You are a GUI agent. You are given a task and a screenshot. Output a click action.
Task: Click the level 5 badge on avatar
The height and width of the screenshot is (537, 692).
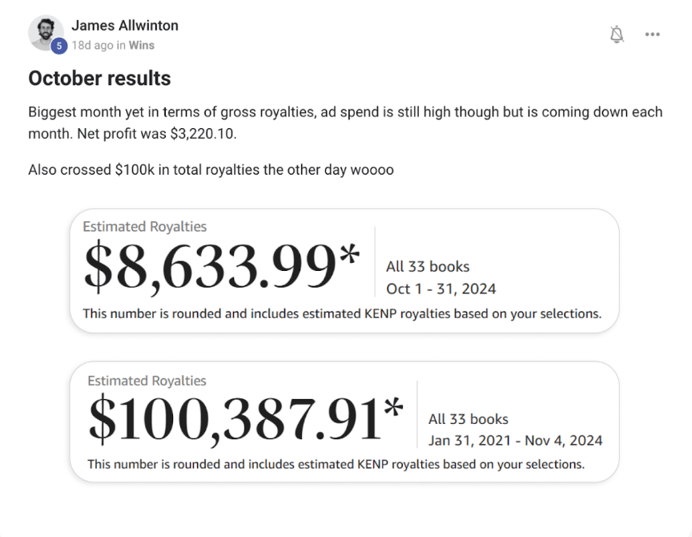(58, 46)
